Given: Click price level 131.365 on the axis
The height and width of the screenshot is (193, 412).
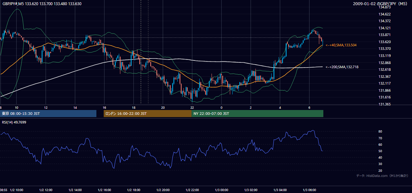Looking at the screenshot, I should click(x=385, y=104).
